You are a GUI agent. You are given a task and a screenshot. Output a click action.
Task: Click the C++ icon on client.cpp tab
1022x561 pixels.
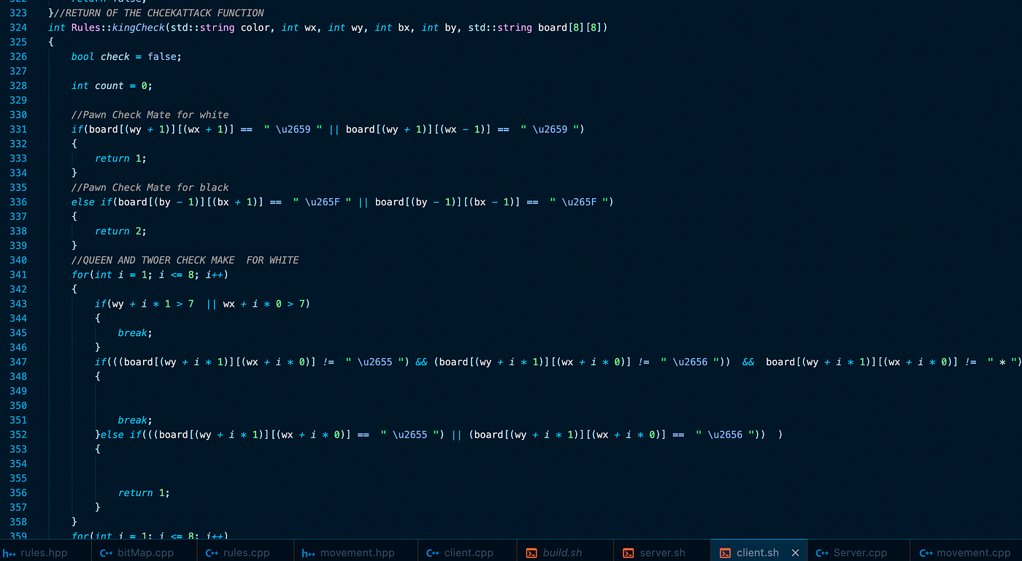(433, 552)
